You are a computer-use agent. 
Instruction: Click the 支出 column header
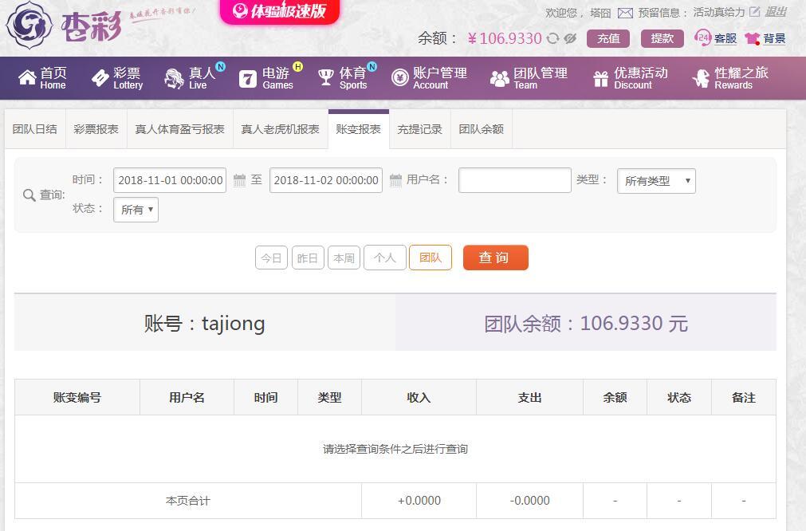pyautogui.click(x=529, y=397)
